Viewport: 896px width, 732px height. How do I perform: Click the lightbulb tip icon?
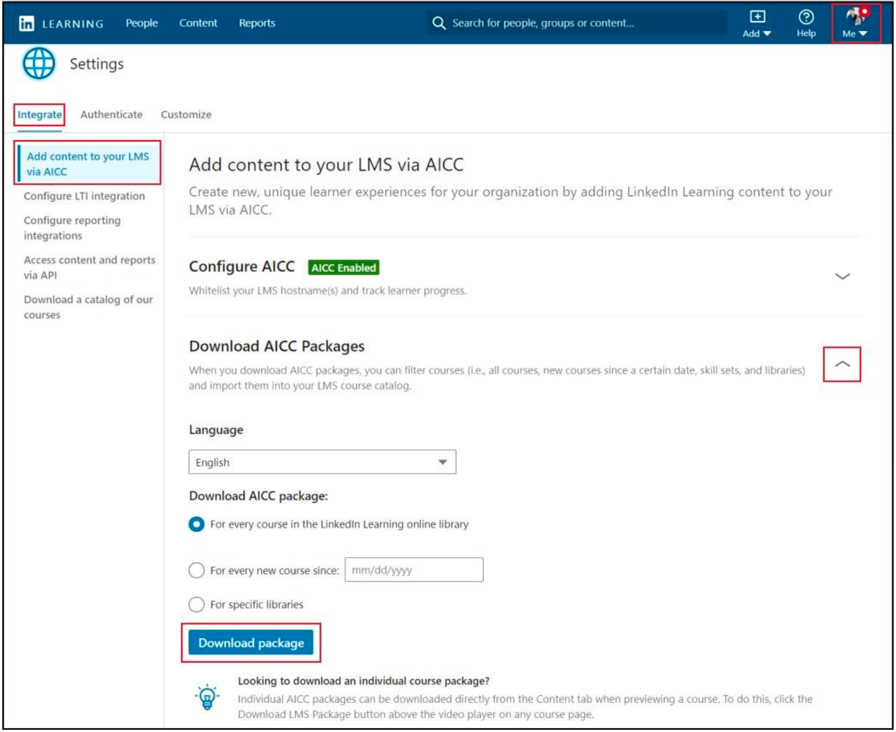[x=207, y=697]
